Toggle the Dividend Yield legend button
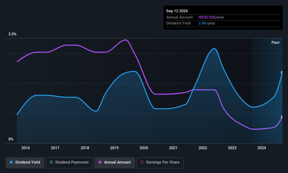 [25, 162]
